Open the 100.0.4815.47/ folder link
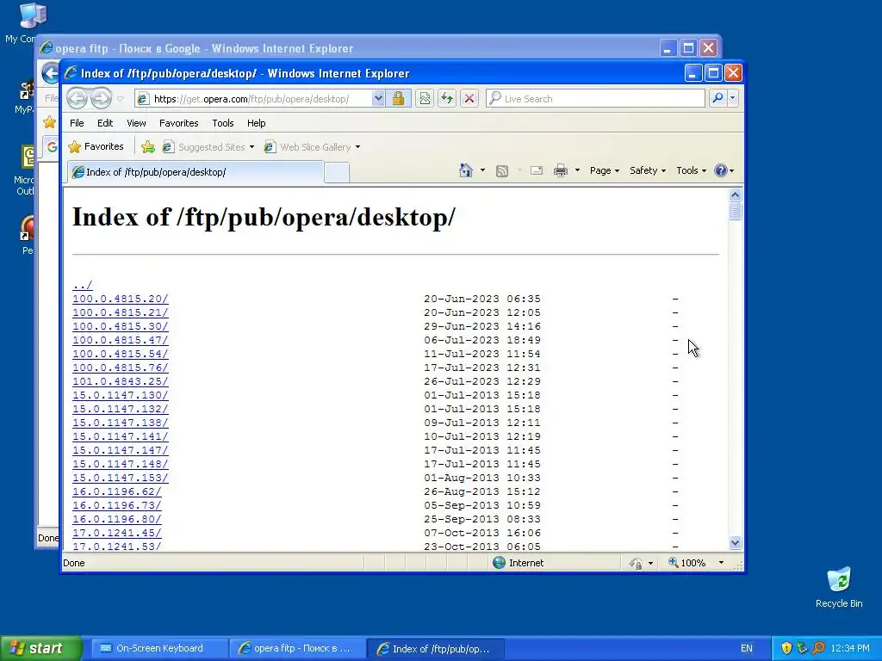The image size is (882, 661). 121,340
